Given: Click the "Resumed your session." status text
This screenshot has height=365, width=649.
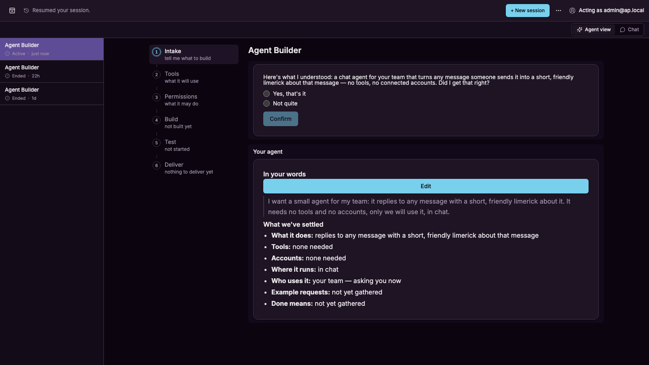Looking at the screenshot, I should point(61,11).
